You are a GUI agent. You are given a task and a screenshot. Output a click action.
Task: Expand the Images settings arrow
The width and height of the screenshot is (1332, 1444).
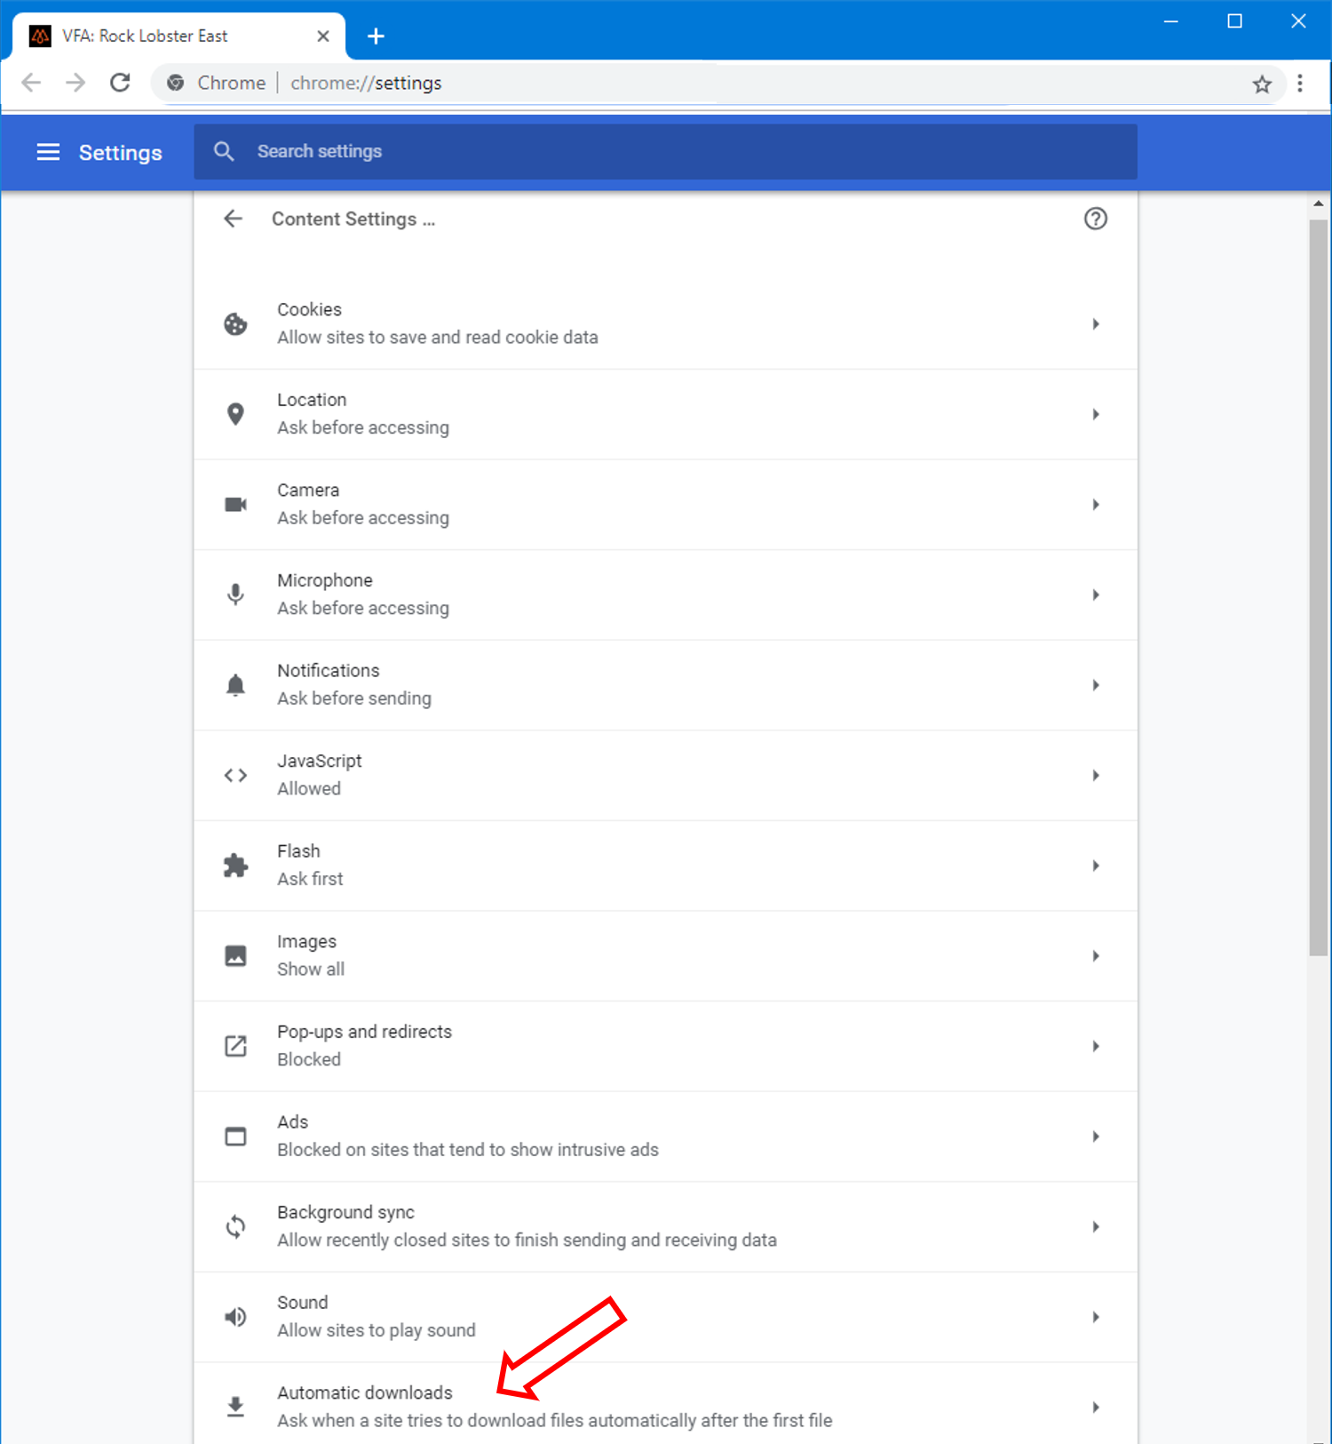pos(1096,956)
